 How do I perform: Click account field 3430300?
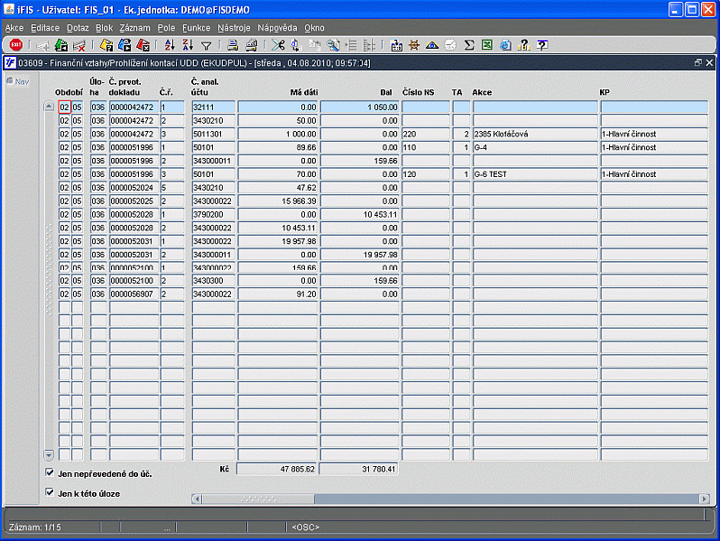pyautogui.click(x=214, y=280)
